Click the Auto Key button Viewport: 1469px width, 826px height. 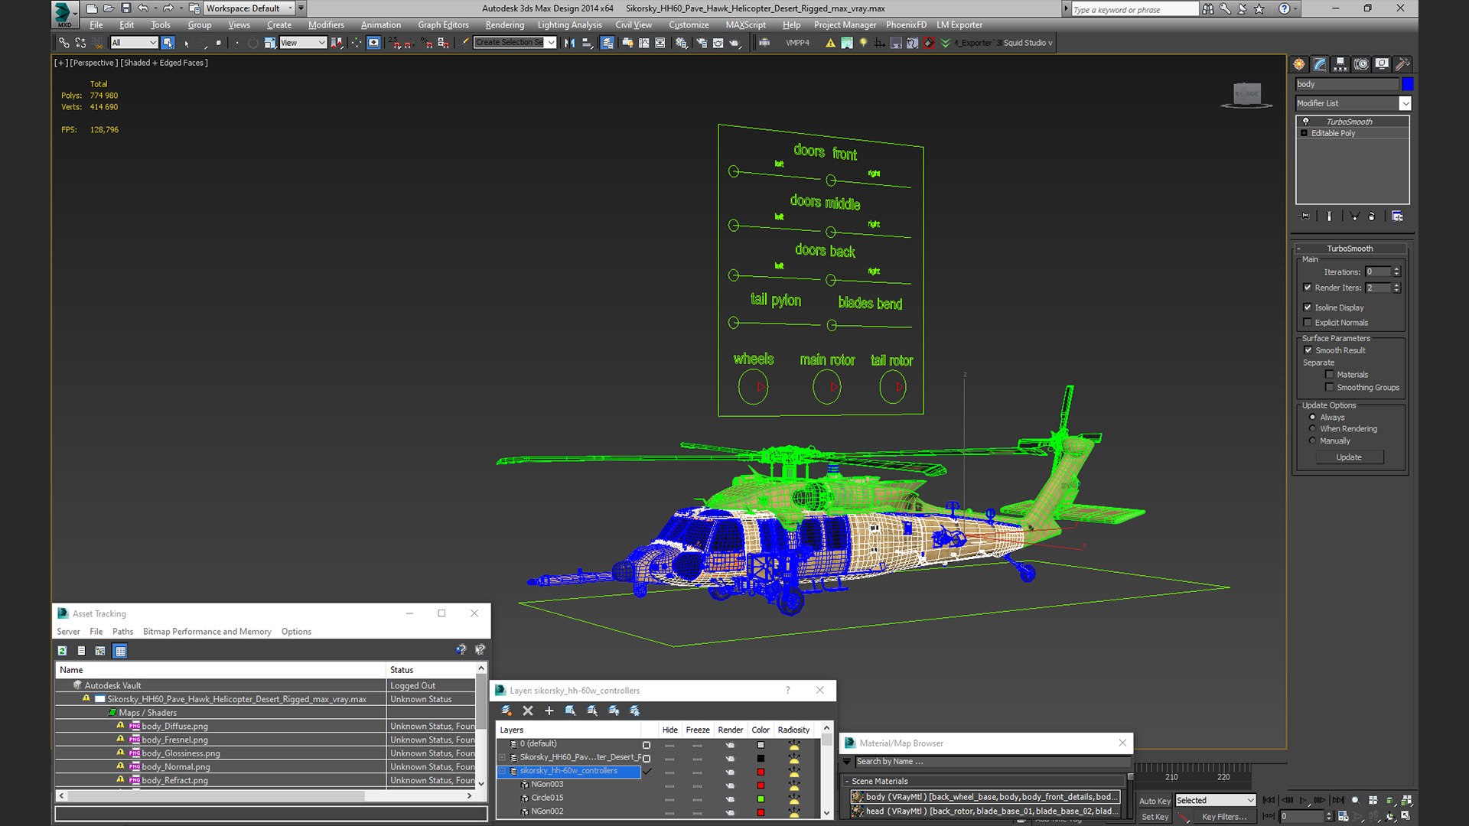[x=1155, y=801]
